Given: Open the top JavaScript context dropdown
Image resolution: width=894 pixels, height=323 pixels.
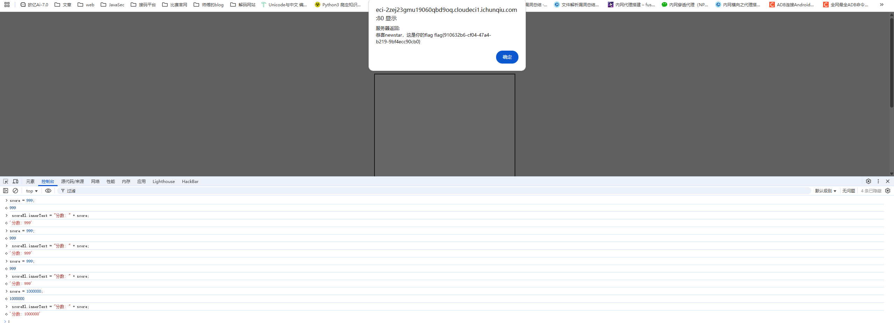Looking at the screenshot, I should (32, 191).
